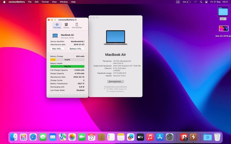Open Launchpad from the Dock
The height and width of the screenshot is (144, 231).
23,137
